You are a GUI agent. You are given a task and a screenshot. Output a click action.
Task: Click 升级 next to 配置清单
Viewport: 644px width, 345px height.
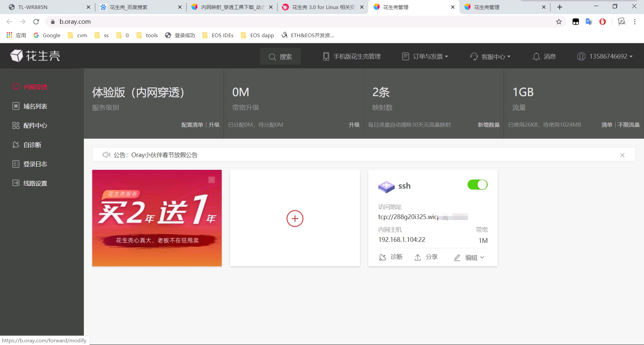[214, 125]
